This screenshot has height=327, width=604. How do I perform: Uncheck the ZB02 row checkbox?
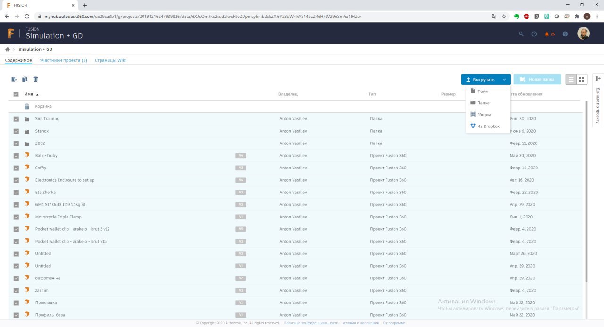[16, 143]
